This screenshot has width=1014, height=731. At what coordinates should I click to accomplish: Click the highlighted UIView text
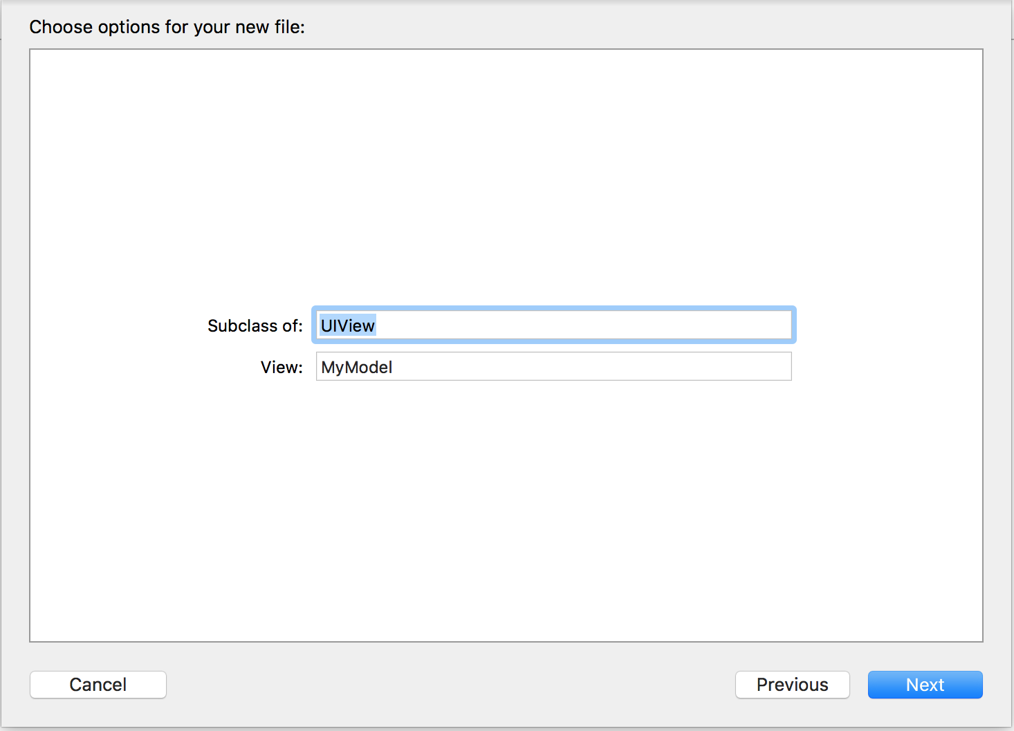(348, 325)
